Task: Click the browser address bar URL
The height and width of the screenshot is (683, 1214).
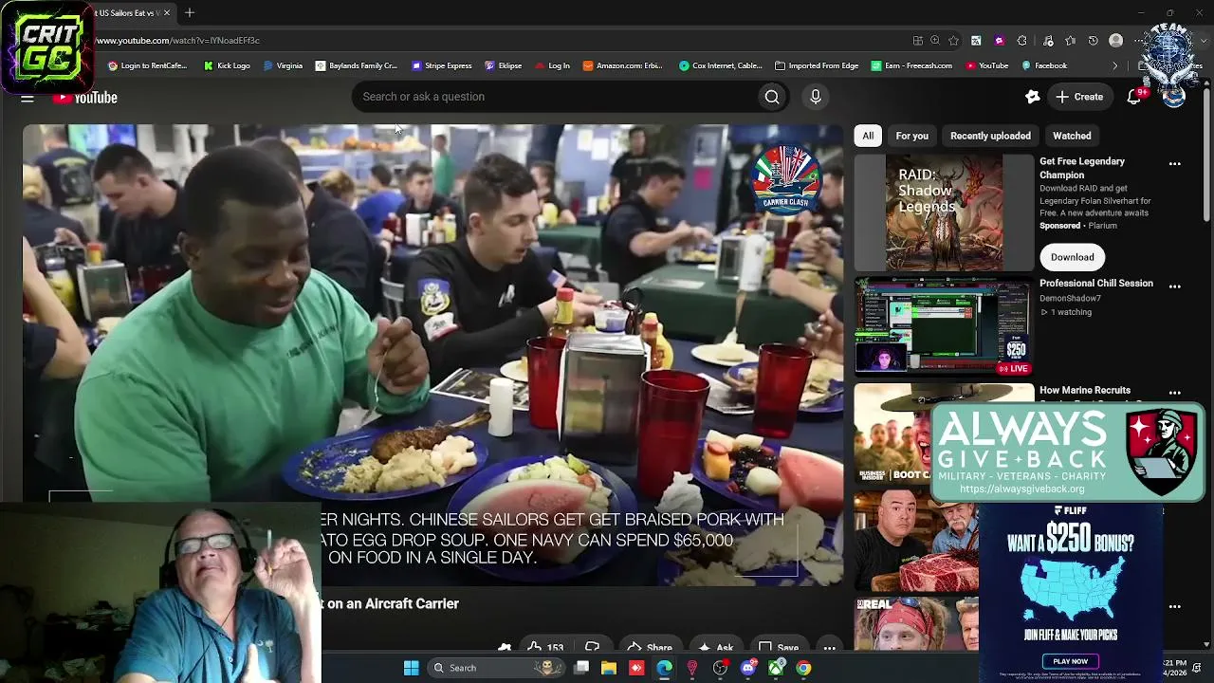Action: 177,41
